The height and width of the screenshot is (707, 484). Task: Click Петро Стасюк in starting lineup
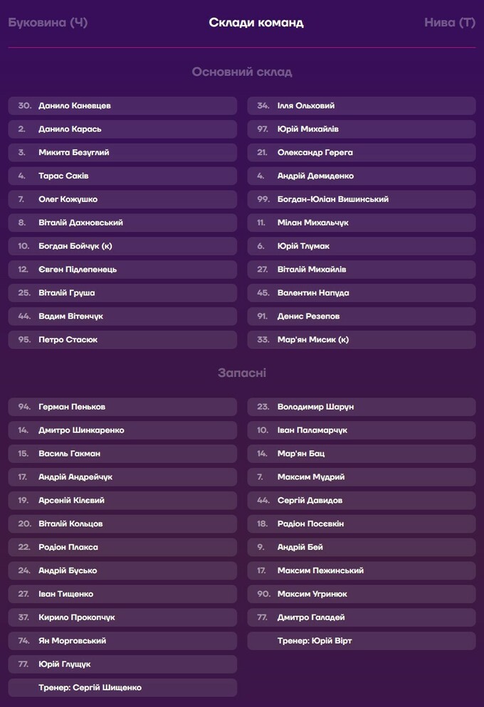pos(122,340)
